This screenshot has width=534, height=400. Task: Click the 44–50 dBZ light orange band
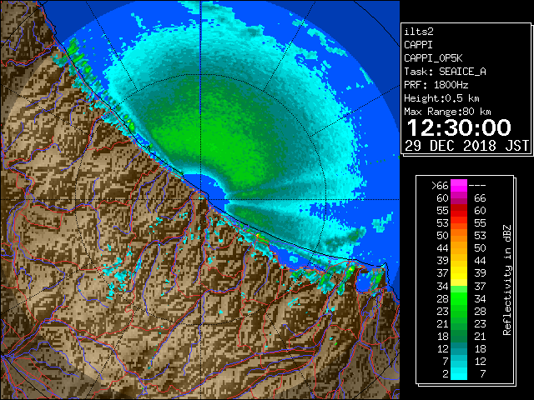click(459, 248)
